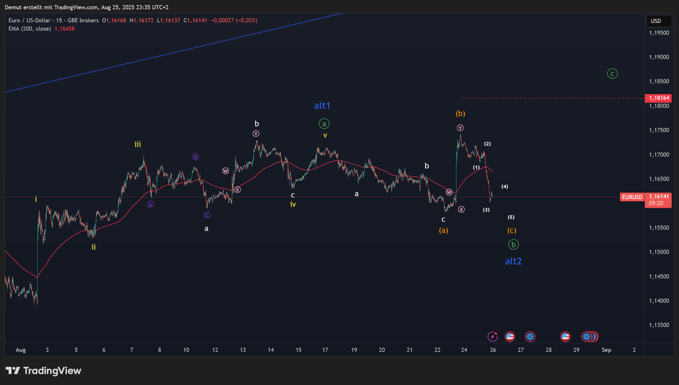Select the green circled b label above alt2
The width and height of the screenshot is (679, 385).
point(513,245)
